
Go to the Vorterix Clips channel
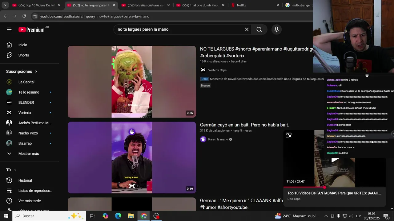tap(217, 70)
